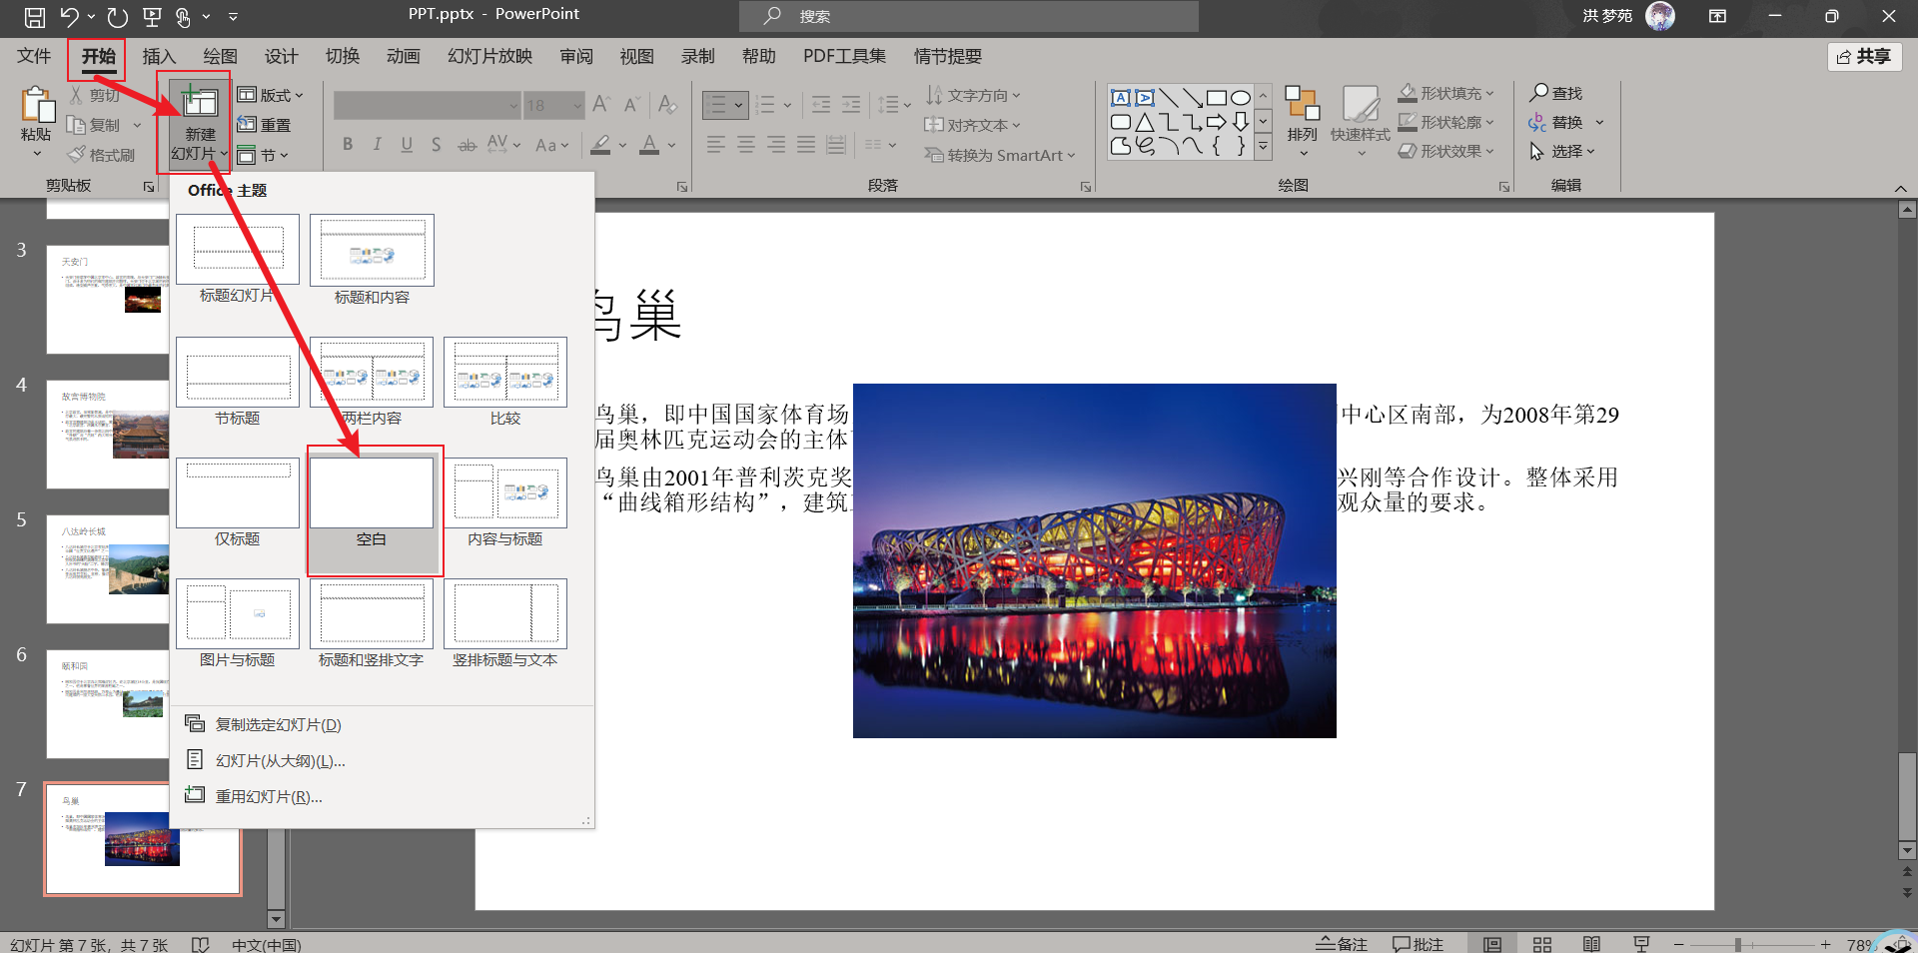Viewport: 1918px width, 953px height.
Task: Toggle strikethrough formatting
Action: coord(467,145)
